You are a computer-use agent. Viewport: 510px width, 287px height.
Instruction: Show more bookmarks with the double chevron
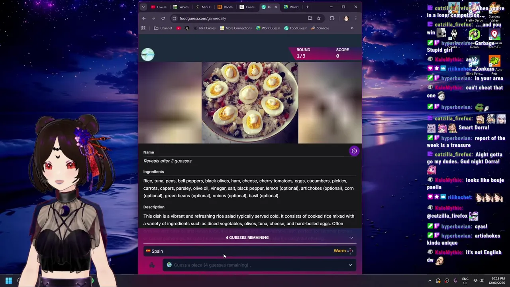(352, 28)
